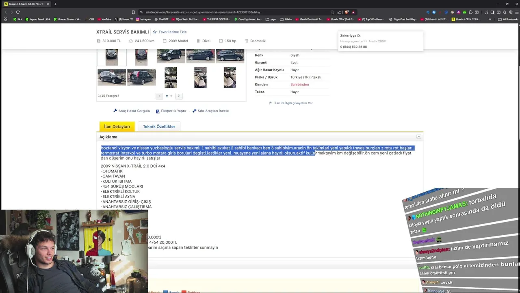Open Brave Shields lion icon
This screenshot has width=520, height=293.
coord(347,12)
